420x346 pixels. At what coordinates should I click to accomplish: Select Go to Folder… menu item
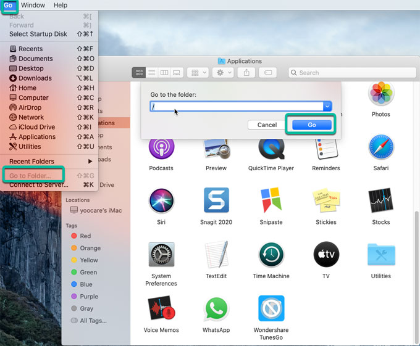tap(49, 176)
